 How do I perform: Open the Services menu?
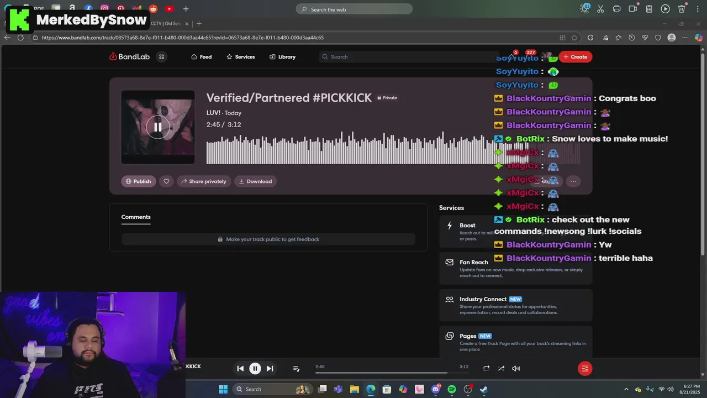point(240,56)
